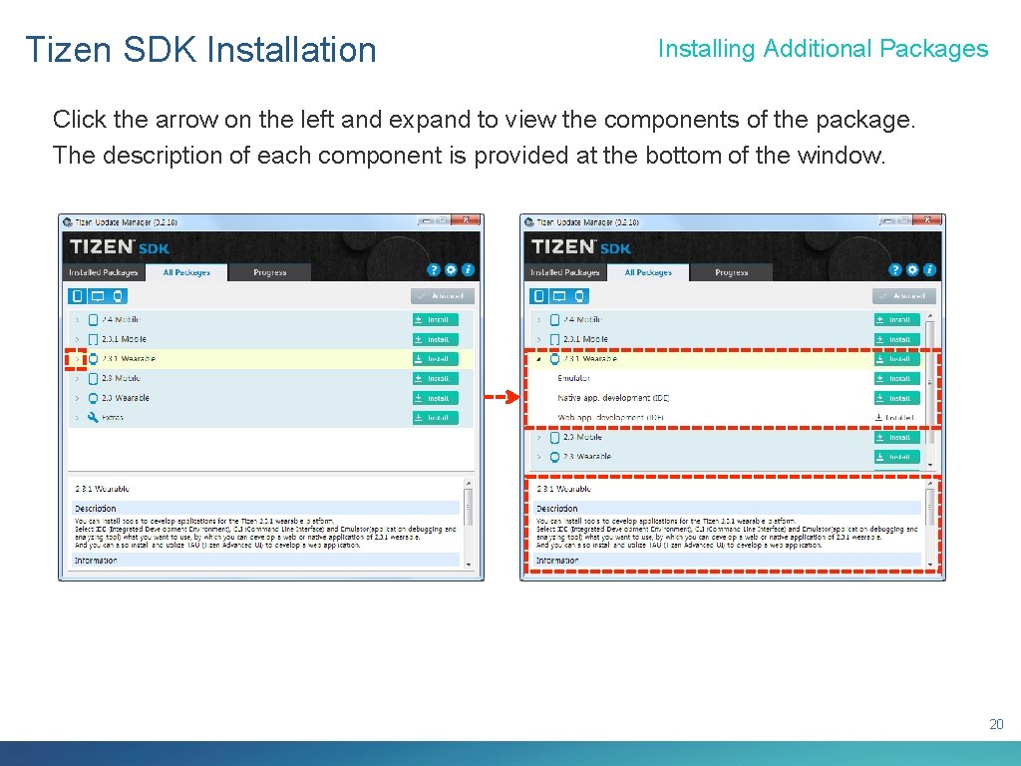Expand 2.3 Mobile package in right window
The height and width of the screenshot is (766, 1021).
(538, 437)
